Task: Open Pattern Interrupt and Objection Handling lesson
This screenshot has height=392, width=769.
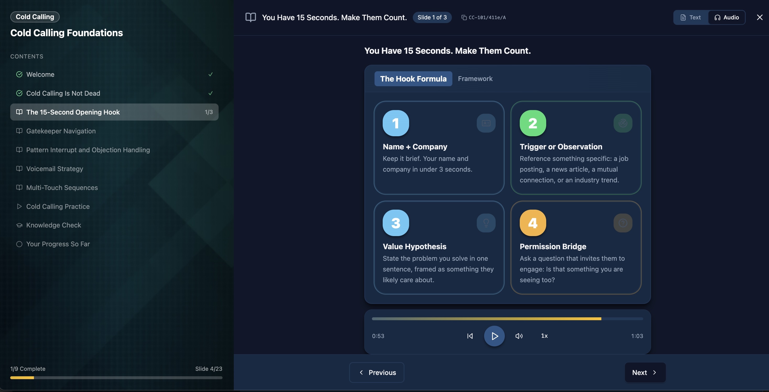Action: [x=114, y=150]
